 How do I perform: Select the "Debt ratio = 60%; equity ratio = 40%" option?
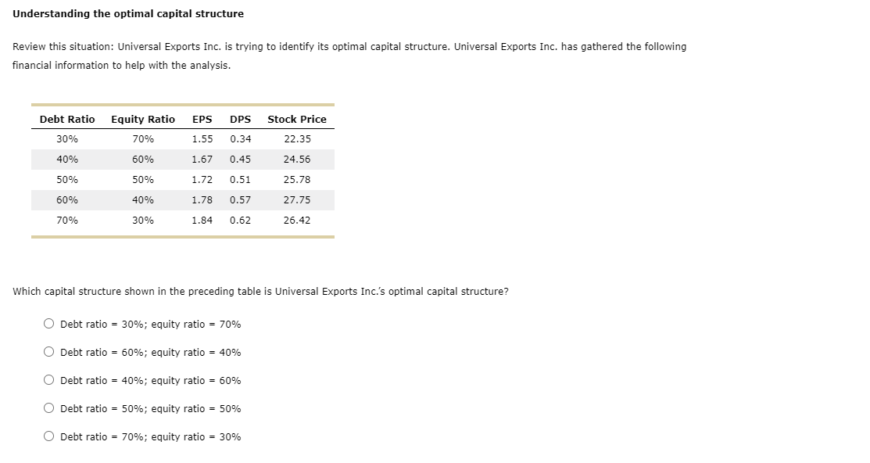(x=48, y=352)
